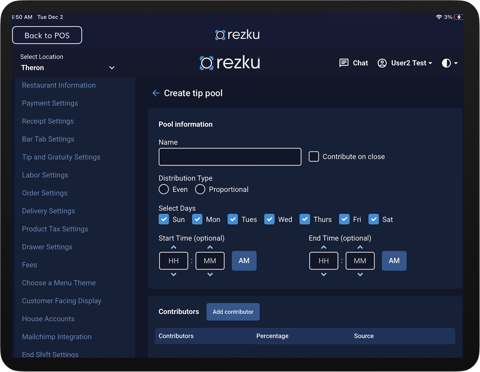Uncheck the Thurs day checkbox
The image size is (480, 372).
(x=305, y=219)
